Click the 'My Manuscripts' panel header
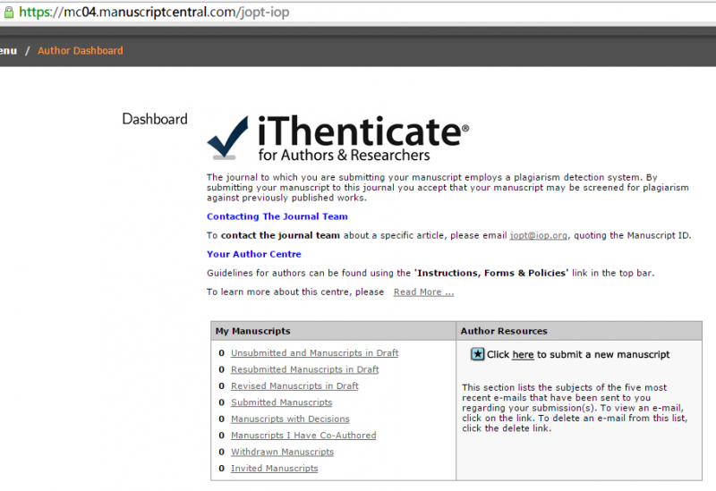This screenshot has width=716, height=491. pyautogui.click(x=333, y=331)
